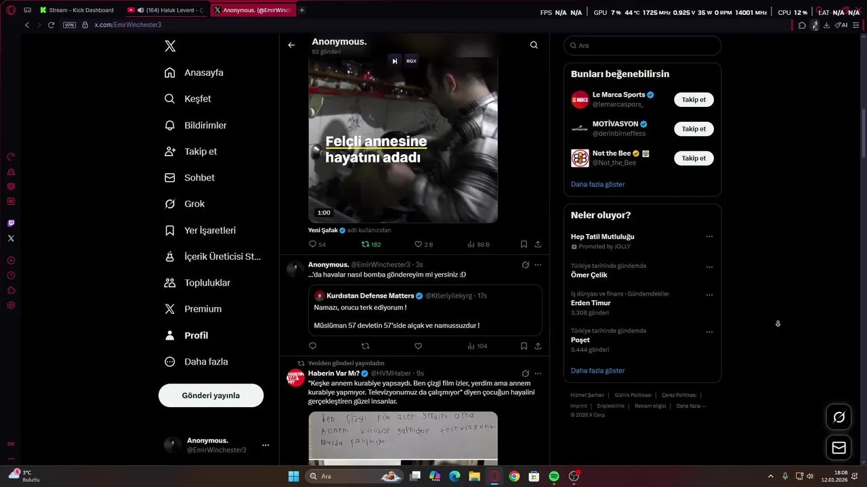Switch to Stream - Kick Dashboard tab

coord(76,10)
